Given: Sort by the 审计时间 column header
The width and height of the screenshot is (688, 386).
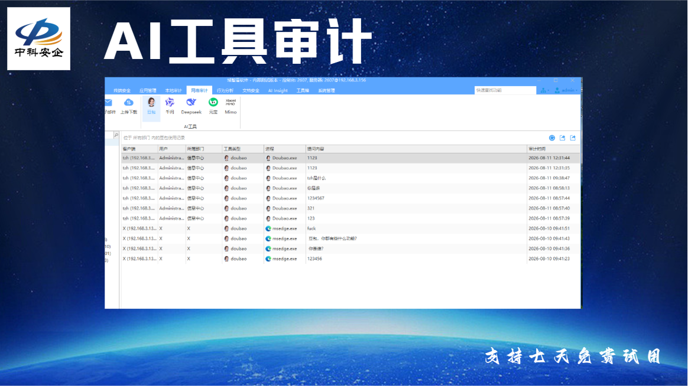Looking at the screenshot, I should (x=553, y=149).
